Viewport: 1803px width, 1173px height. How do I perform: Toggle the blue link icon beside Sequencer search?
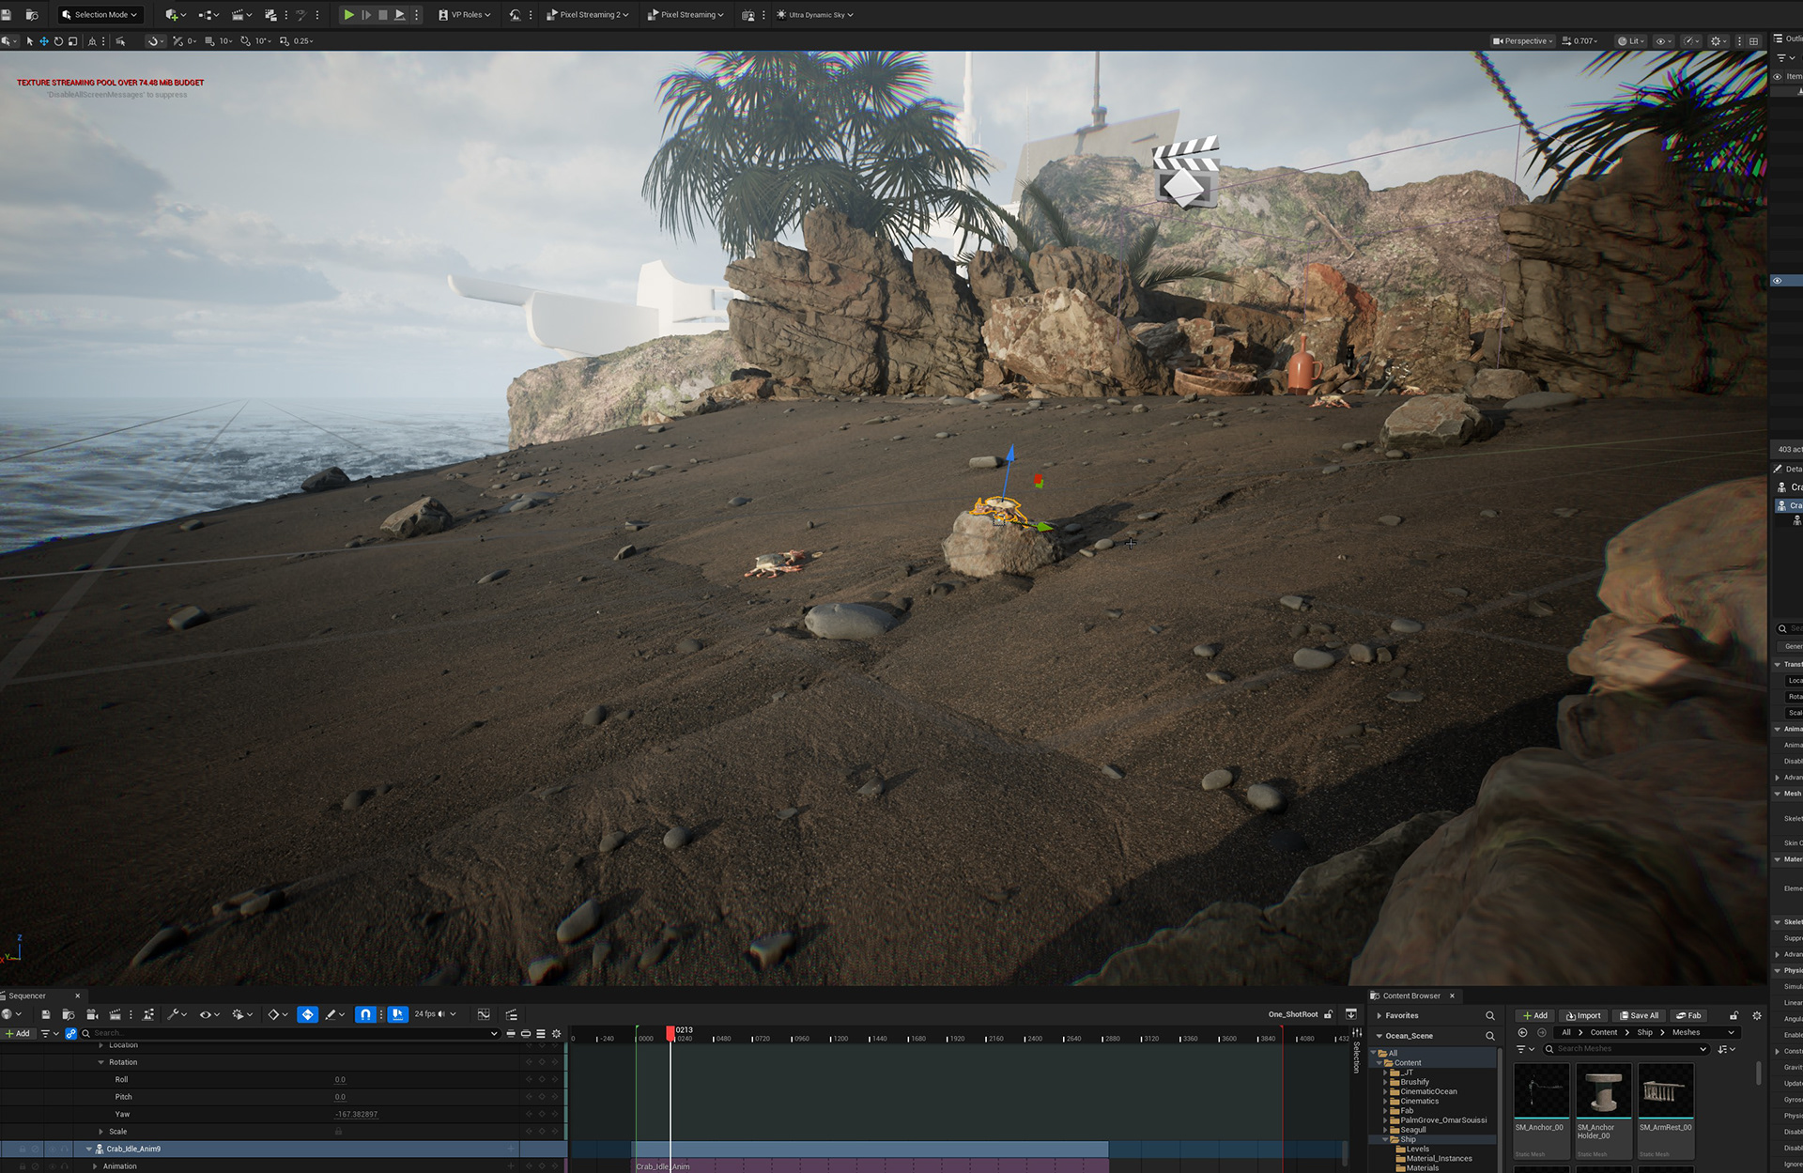coord(70,1033)
